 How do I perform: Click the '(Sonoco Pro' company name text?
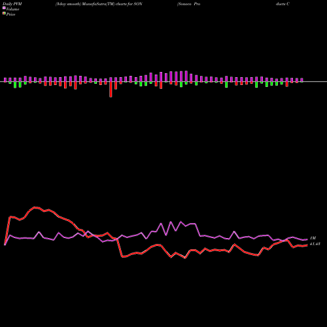pyautogui.click(x=189, y=4)
